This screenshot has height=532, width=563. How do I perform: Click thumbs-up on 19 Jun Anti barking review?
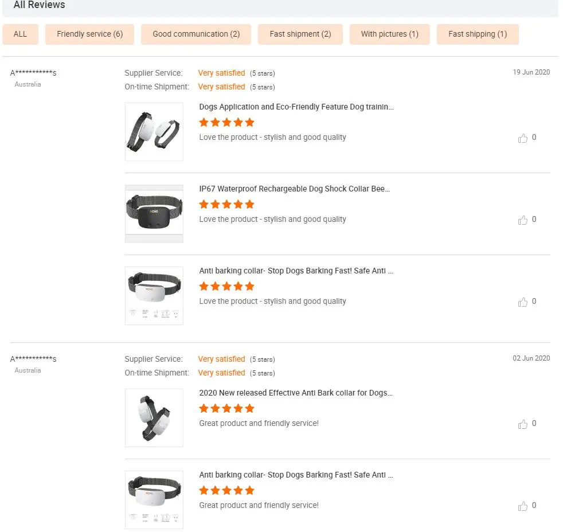click(x=522, y=302)
